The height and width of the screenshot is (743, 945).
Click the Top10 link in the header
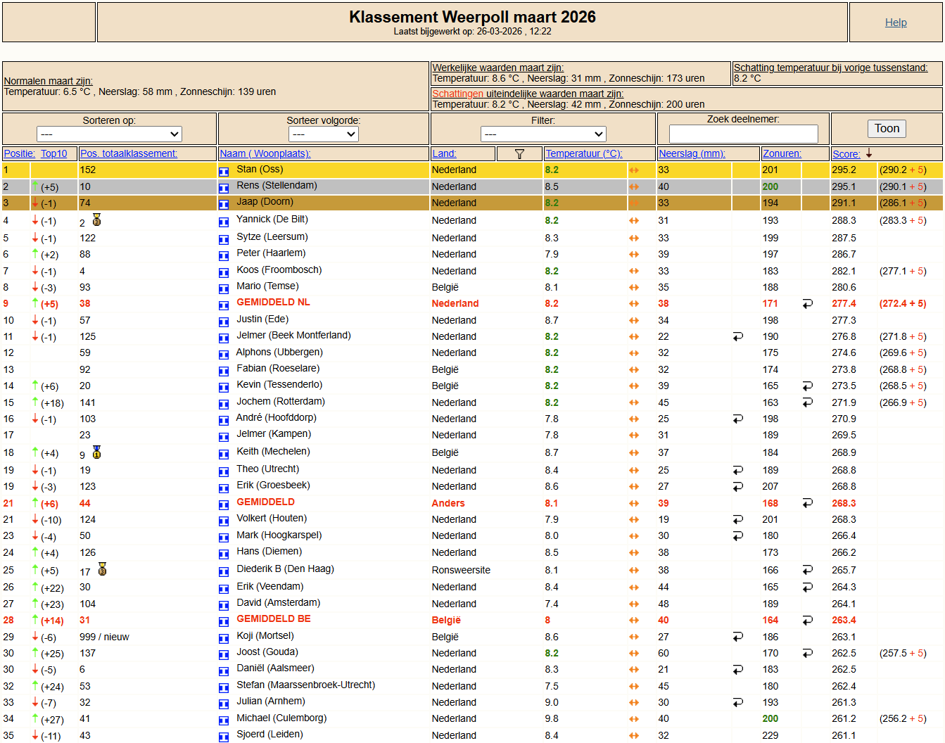[x=54, y=154]
